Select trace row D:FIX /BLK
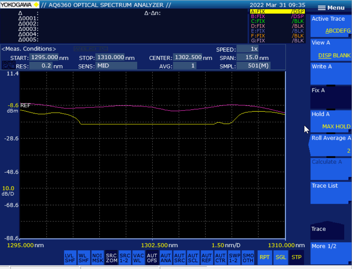Screen dimensions: 352x269 coord(278,26)
